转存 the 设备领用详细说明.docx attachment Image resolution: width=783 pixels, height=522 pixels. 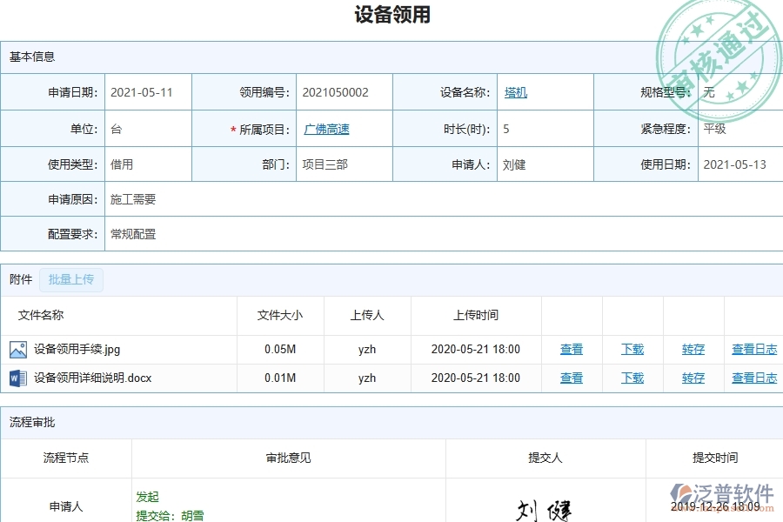(693, 378)
